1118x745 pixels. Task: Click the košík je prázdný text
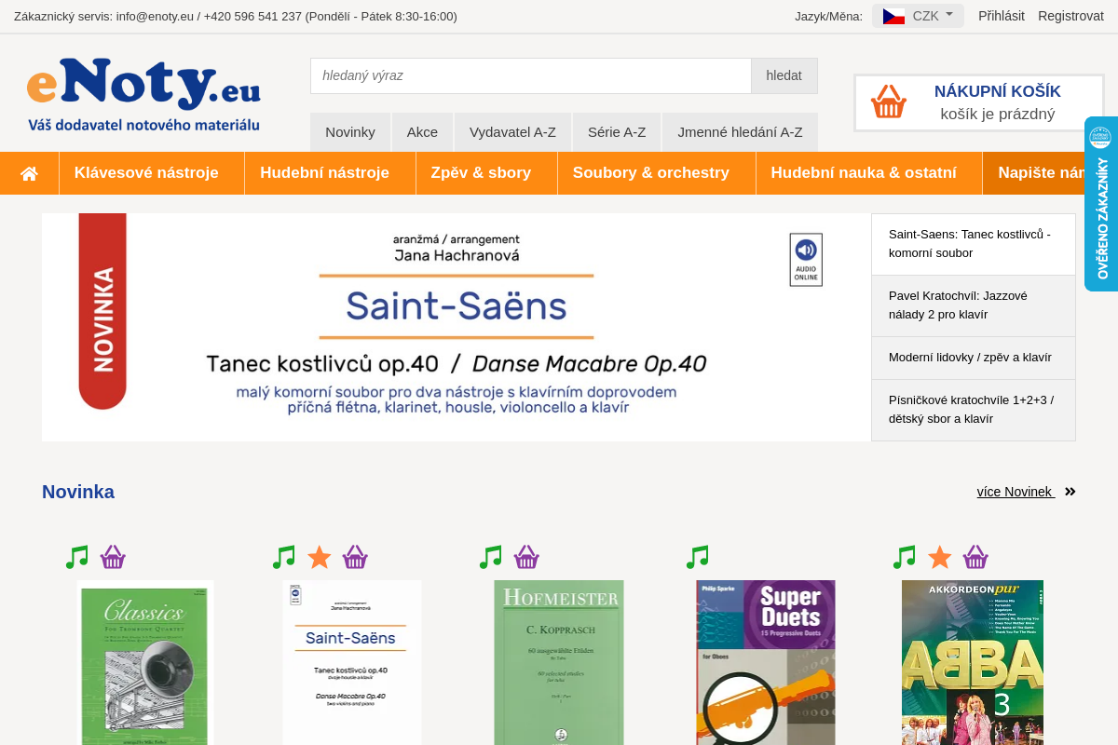(998, 115)
